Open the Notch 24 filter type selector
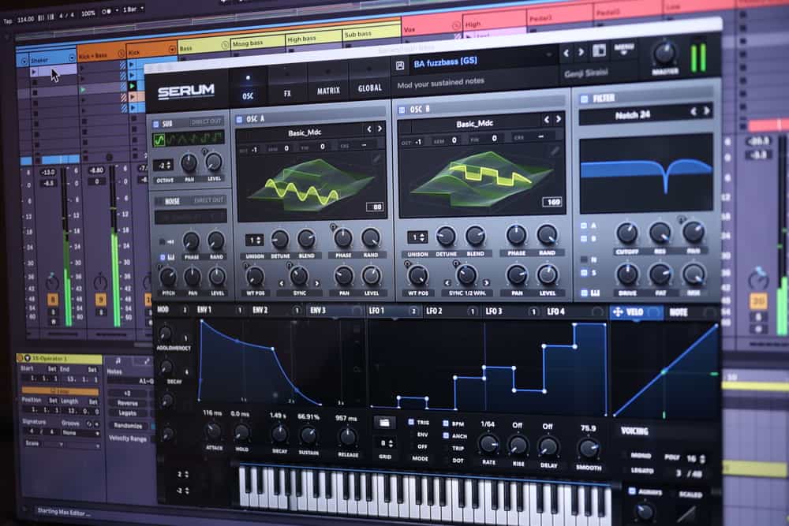The image size is (789, 526). [631, 113]
